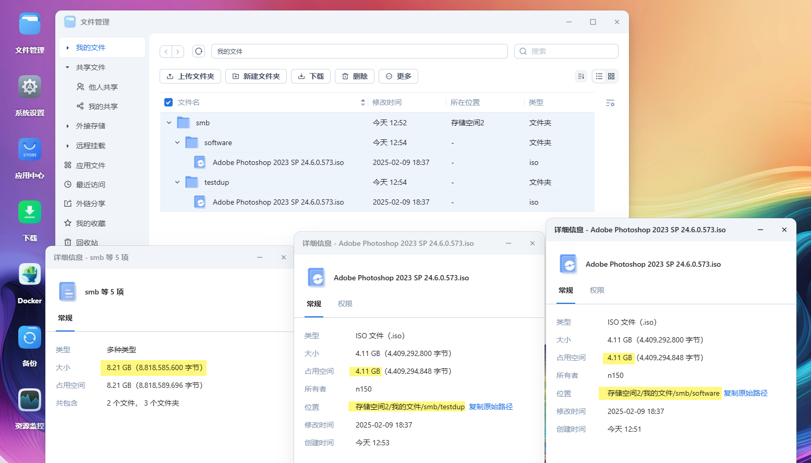This screenshot has width=811, height=463.
Task: Select 常规 tab in software ISO details
Action: pos(566,290)
